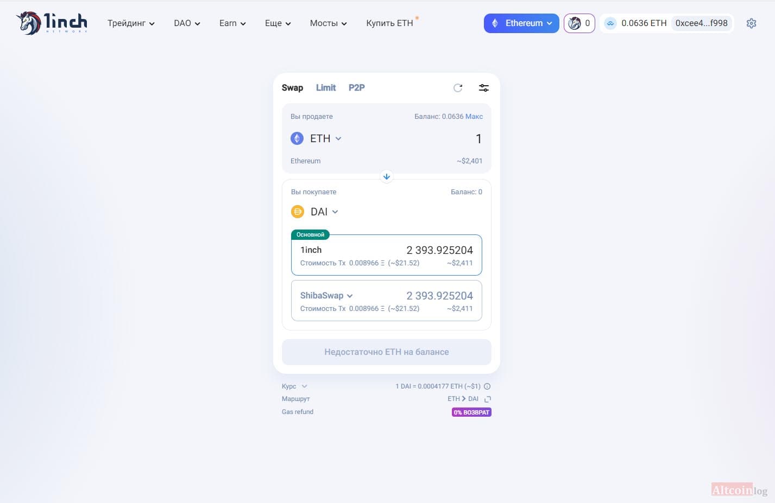This screenshot has height=503, width=775.
Task: Expand the ShibaSwap route dropdown
Action: click(x=326, y=296)
